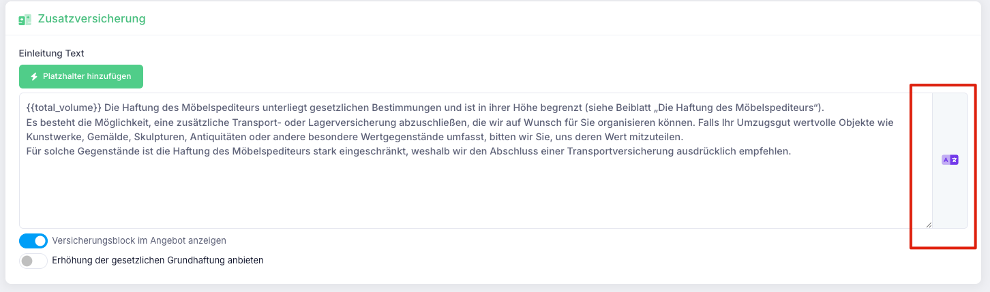Click the Erhöhung der gesetzlichen Grundhaftung anbieten label
The width and height of the screenshot is (990, 292).
157,260
